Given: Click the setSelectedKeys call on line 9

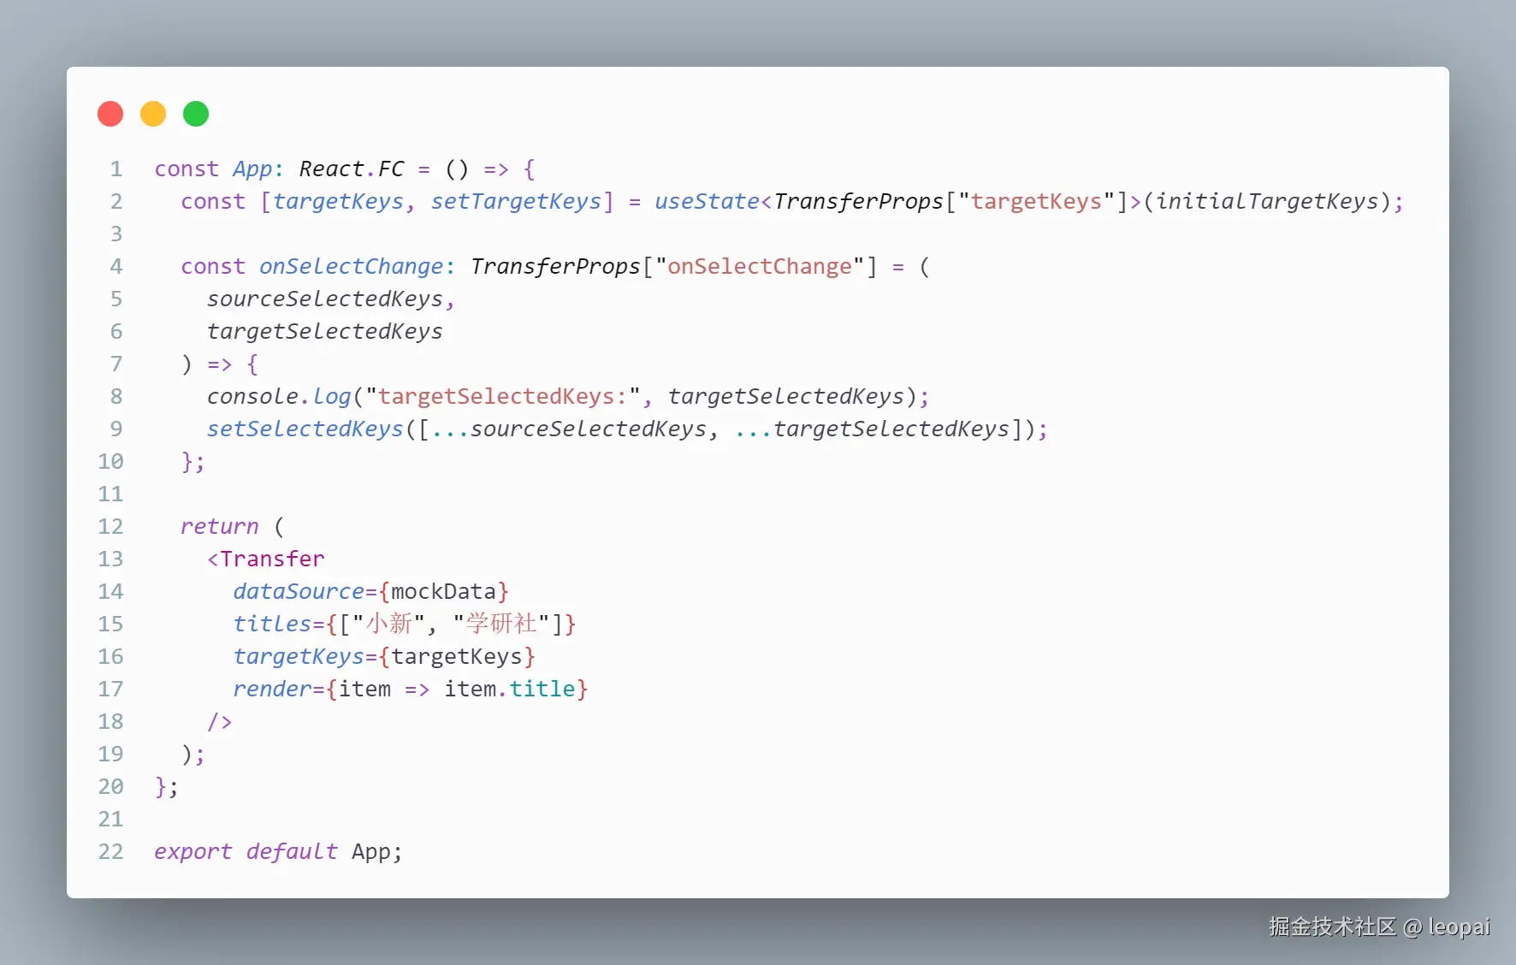Looking at the screenshot, I should click(x=305, y=429).
